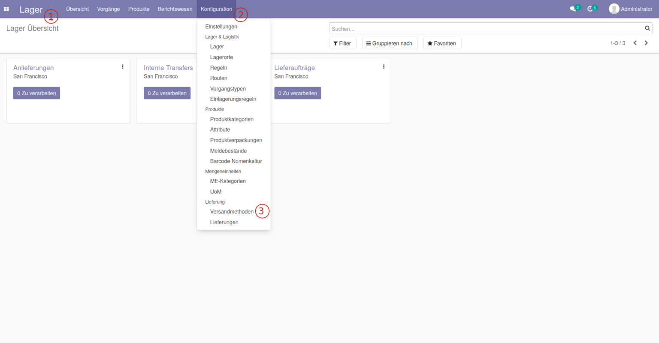Viewport: 659px width, 343px height.
Task: Click inside the Suchen search field
Action: tap(472, 28)
